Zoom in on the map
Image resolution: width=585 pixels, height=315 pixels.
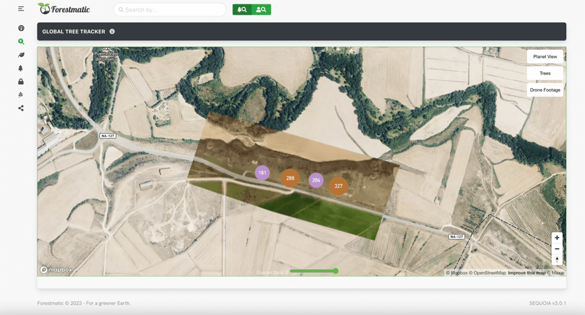pos(557,238)
